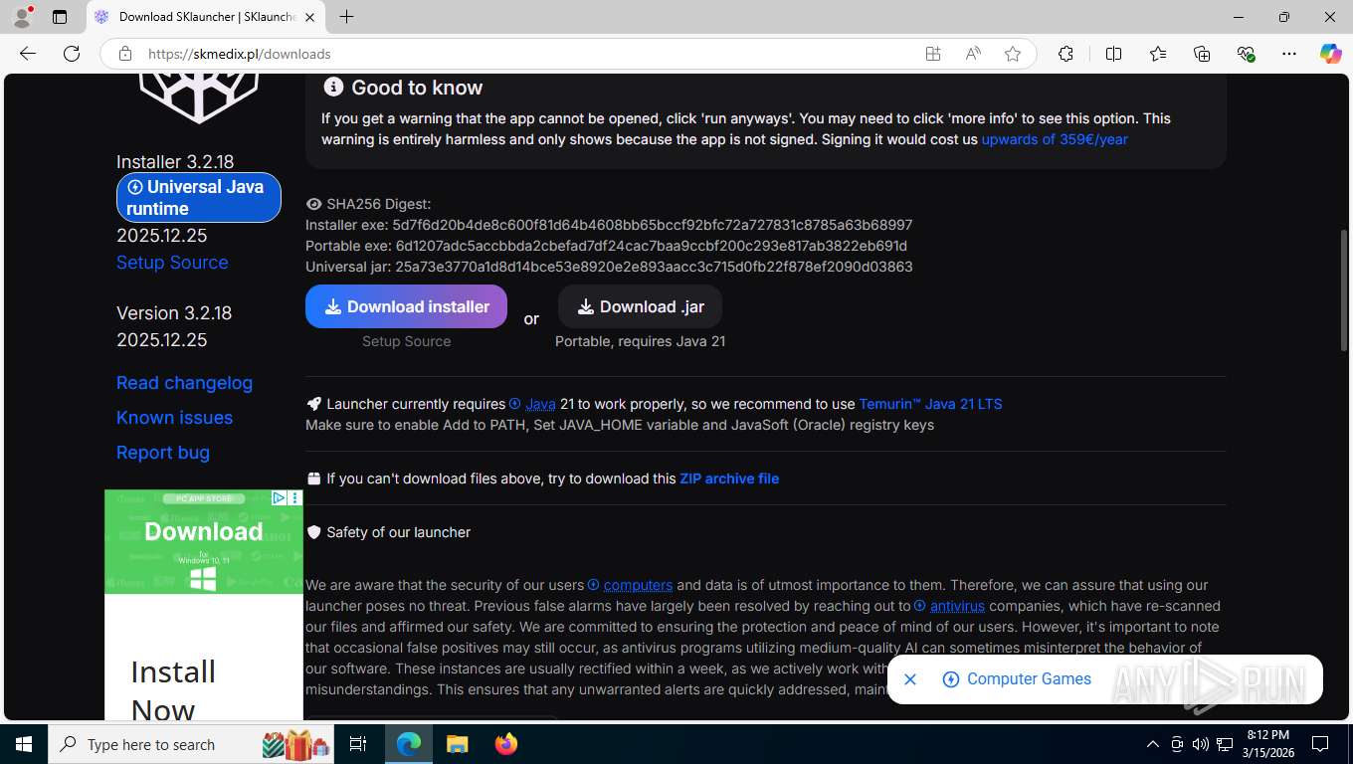Image resolution: width=1353 pixels, height=764 pixels.
Task: Open volume control in tray
Action: pyautogui.click(x=1201, y=744)
